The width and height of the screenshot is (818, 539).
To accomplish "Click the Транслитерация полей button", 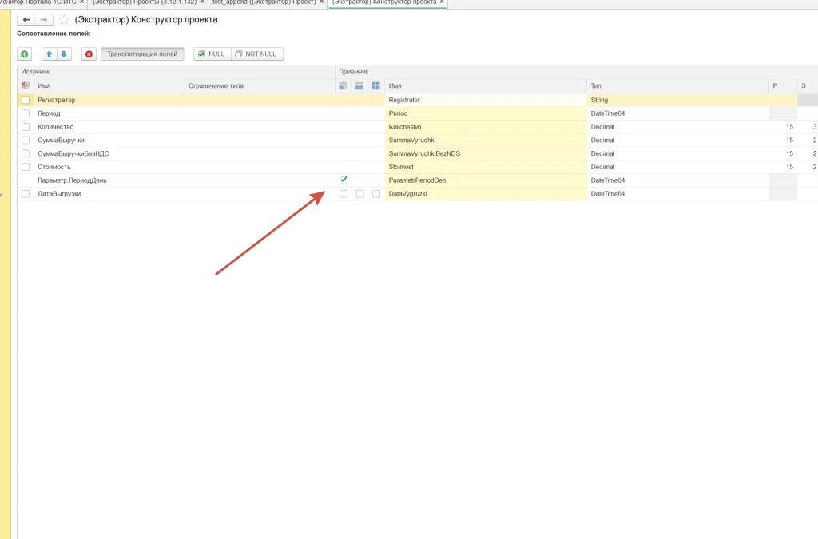I will 142,54.
